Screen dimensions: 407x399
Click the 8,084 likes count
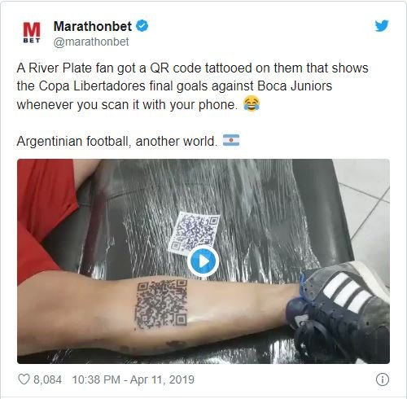click(x=47, y=379)
